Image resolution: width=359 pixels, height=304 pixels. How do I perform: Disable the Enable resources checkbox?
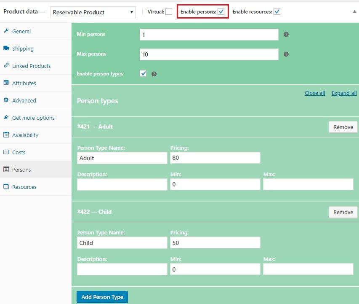[277, 12]
